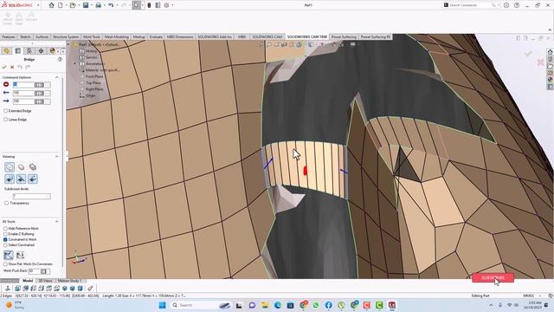Switch to the Mesh Modeling tab
The height and width of the screenshot is (312, 554).
[x=117, y=36]
